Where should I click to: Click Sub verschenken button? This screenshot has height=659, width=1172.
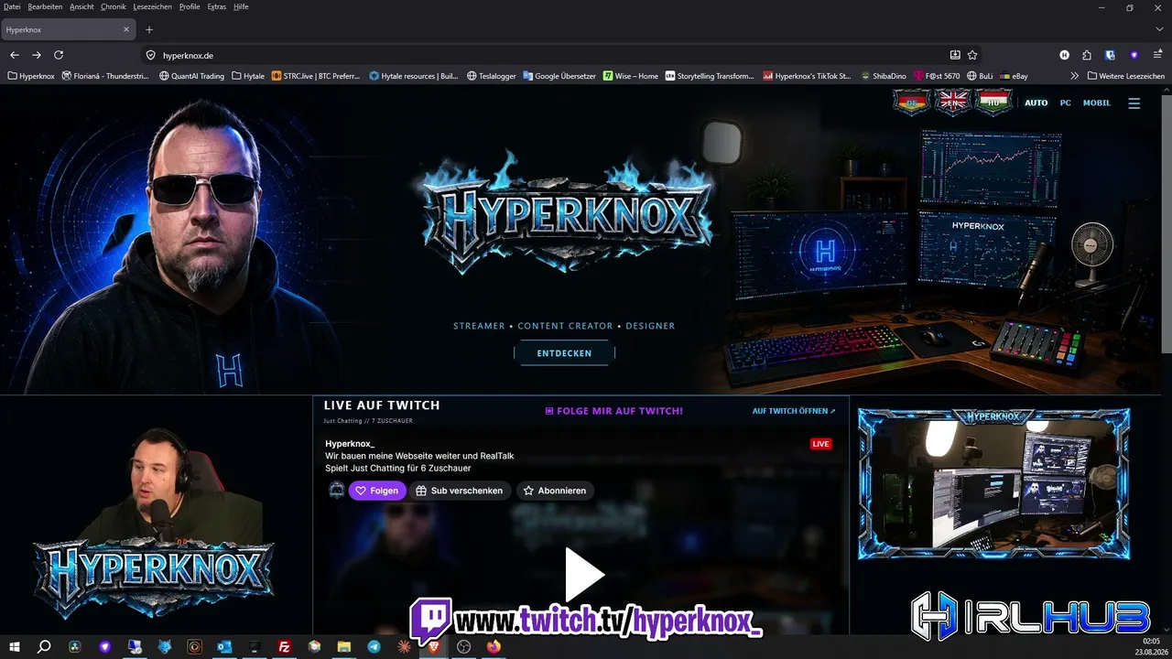tap(460, 491)
